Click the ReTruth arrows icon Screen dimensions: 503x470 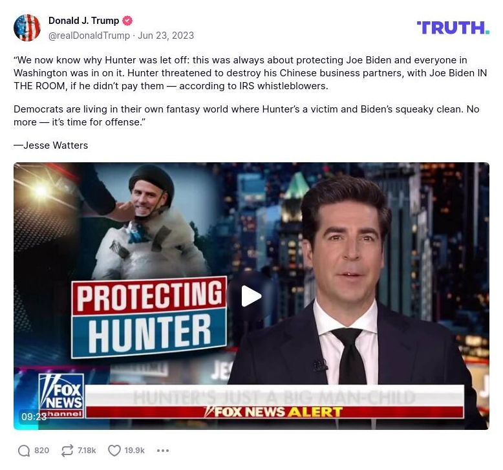coord(67,451)
